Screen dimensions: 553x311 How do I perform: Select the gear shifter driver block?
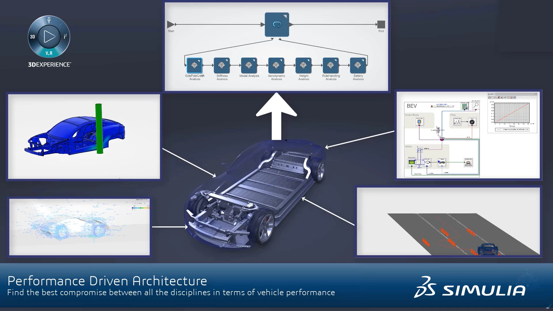coord(472,122)
